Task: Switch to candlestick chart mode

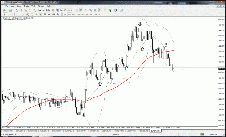Action: [x=81, y=10]
